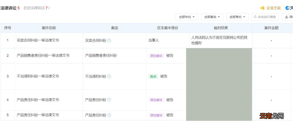Open row 5 产品责任纠纷一审法律文书 case

38,115
